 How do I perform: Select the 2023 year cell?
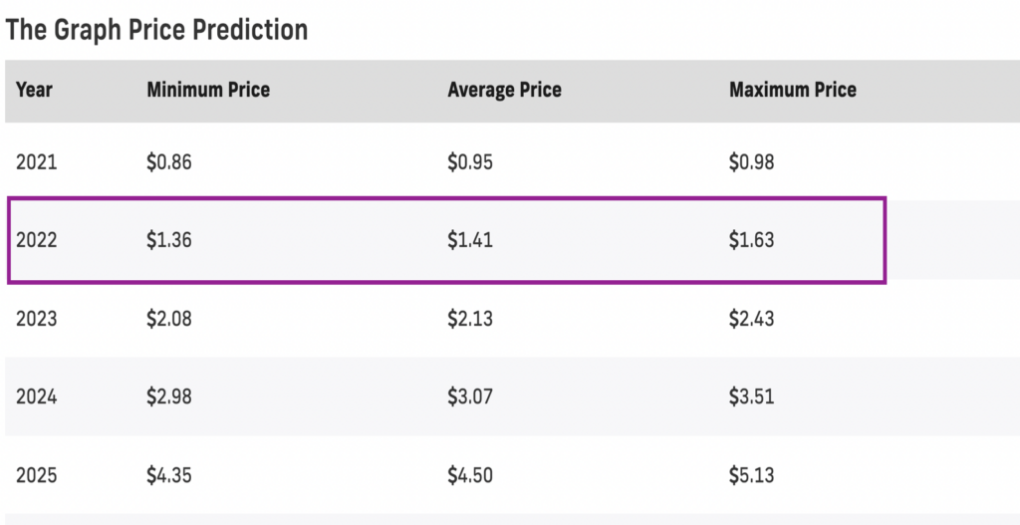tap(37, 319)
